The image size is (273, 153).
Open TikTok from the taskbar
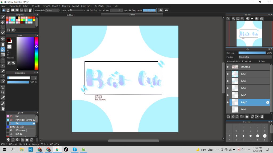coord(66,149)
